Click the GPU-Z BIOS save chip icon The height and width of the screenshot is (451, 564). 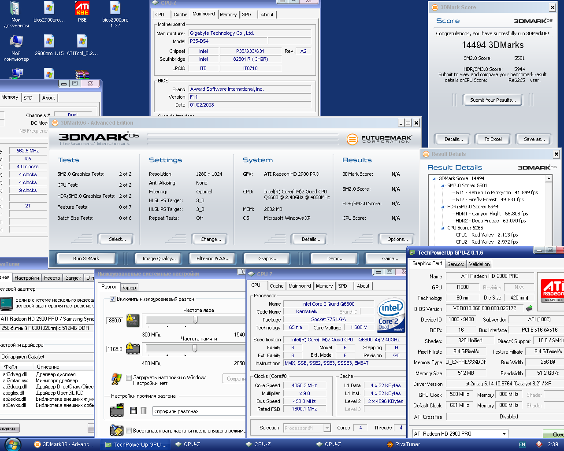pos(529,308)
